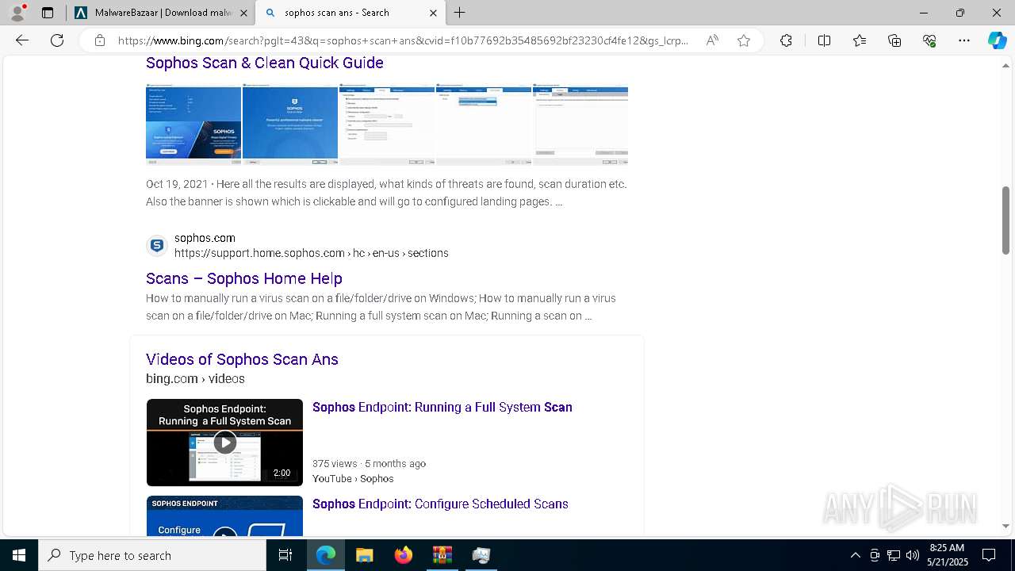Open the Windows Start menu
Screen dimensions: 1015x571
click(19, 555)
